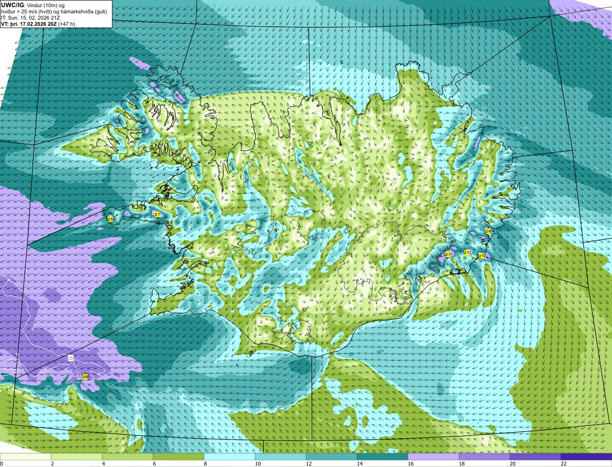This screenshot has height=467, width=612.
Task: Click the legend tick label 10
Action: [258, 464]
